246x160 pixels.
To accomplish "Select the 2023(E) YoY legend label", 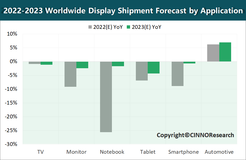I will click(x=146, y=27).
